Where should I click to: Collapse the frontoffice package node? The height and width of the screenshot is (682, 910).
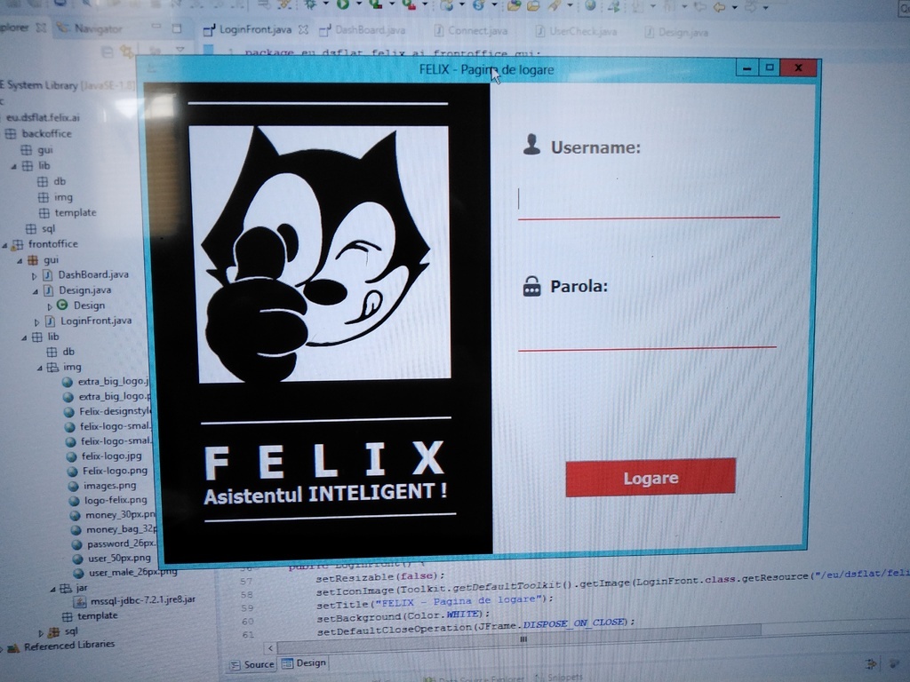click(x=5, y=245)
